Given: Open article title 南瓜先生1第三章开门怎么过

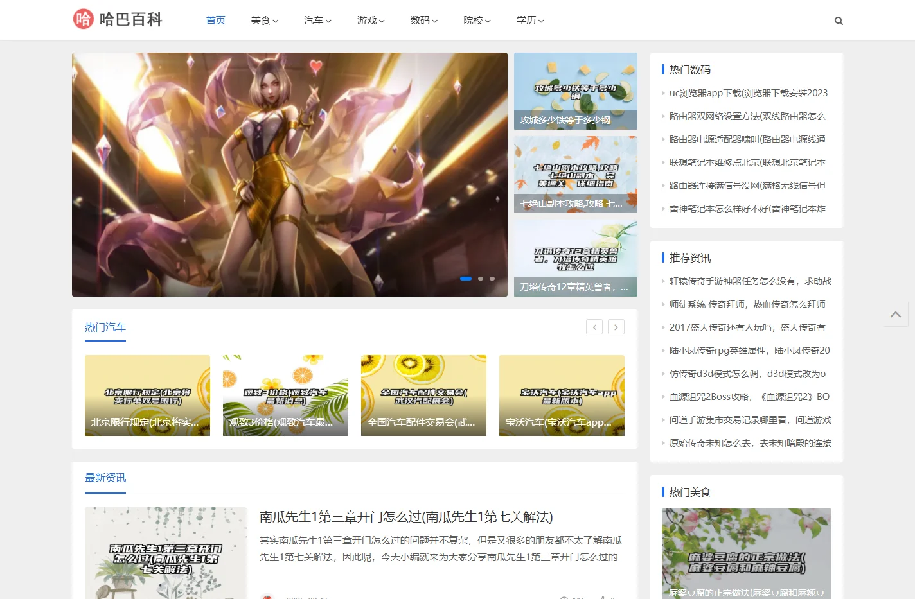Looking at the screenshot, I should point(406,517).
